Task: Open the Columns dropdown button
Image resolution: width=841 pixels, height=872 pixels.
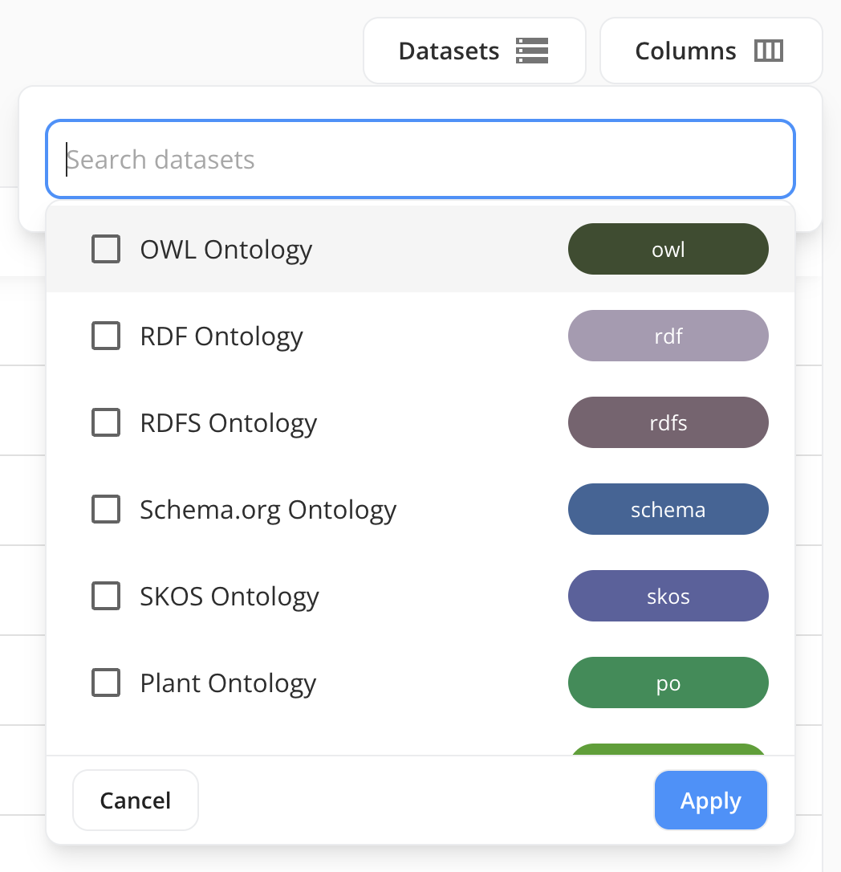Action: coord(710,51)
